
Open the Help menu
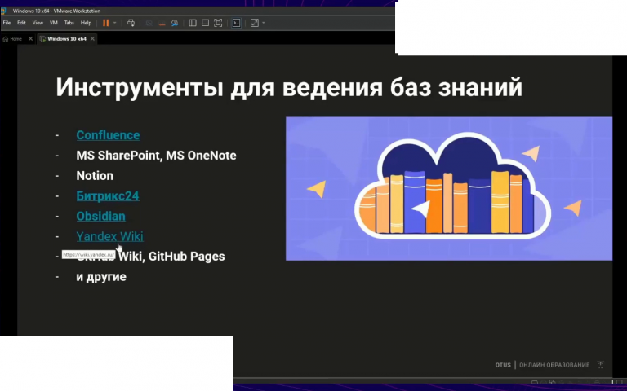pyautogui.click(x=86, y=23)
